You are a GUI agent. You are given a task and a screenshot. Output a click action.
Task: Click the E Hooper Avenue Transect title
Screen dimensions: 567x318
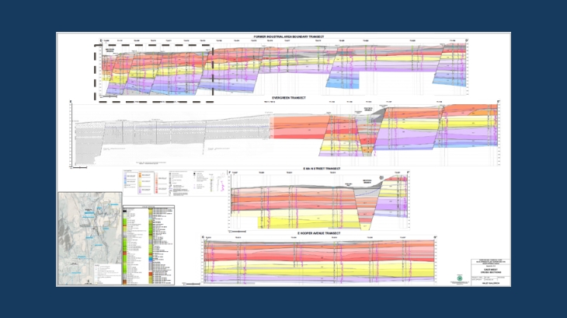click(x=318, y=233)
